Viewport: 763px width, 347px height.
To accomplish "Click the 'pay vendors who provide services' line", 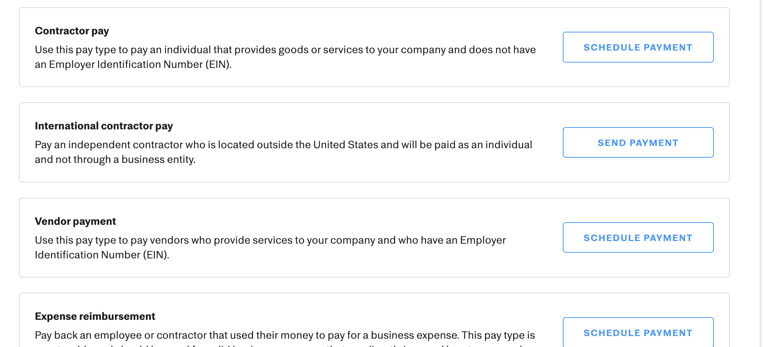I will coord(270,240).
